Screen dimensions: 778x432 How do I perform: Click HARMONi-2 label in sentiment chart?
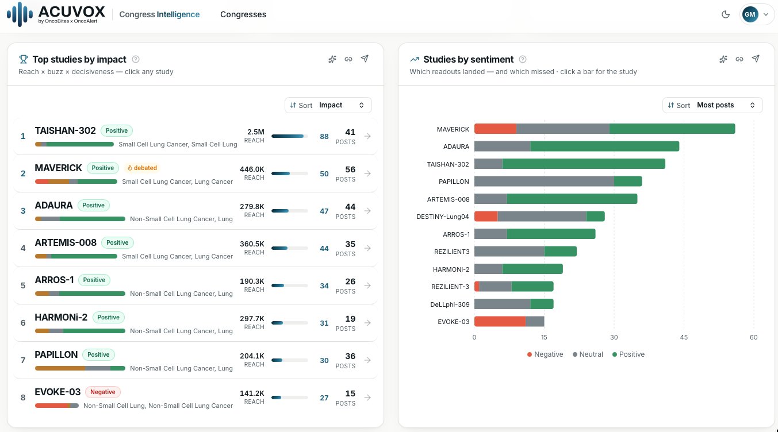[x=451, y=269]
